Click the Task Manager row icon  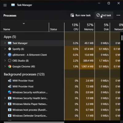pyautogui.click(x=10, y=43)
